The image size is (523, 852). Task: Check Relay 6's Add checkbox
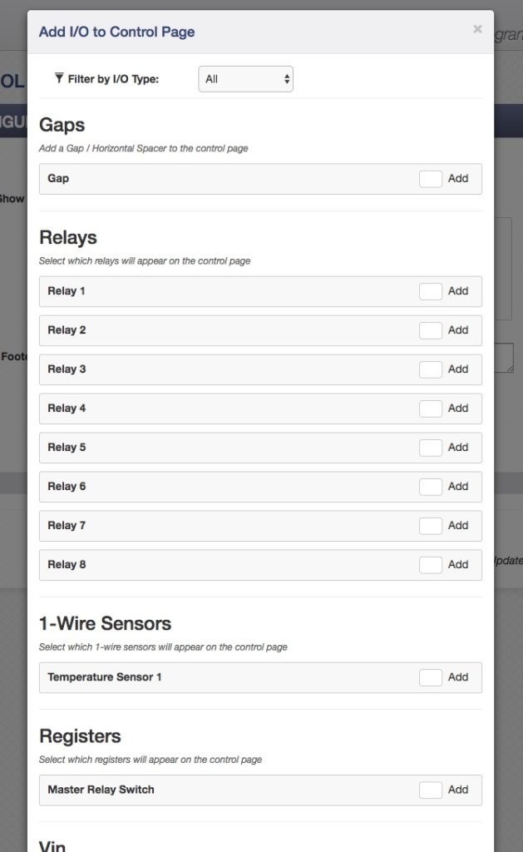point(432,486)
